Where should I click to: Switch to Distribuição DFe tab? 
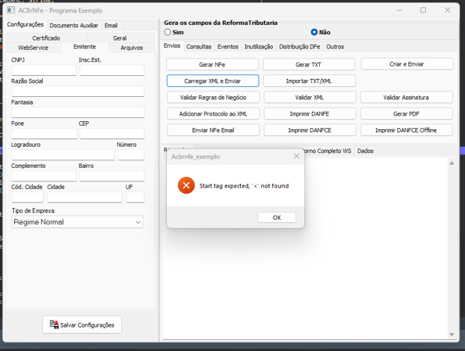[x=299, y=47]
